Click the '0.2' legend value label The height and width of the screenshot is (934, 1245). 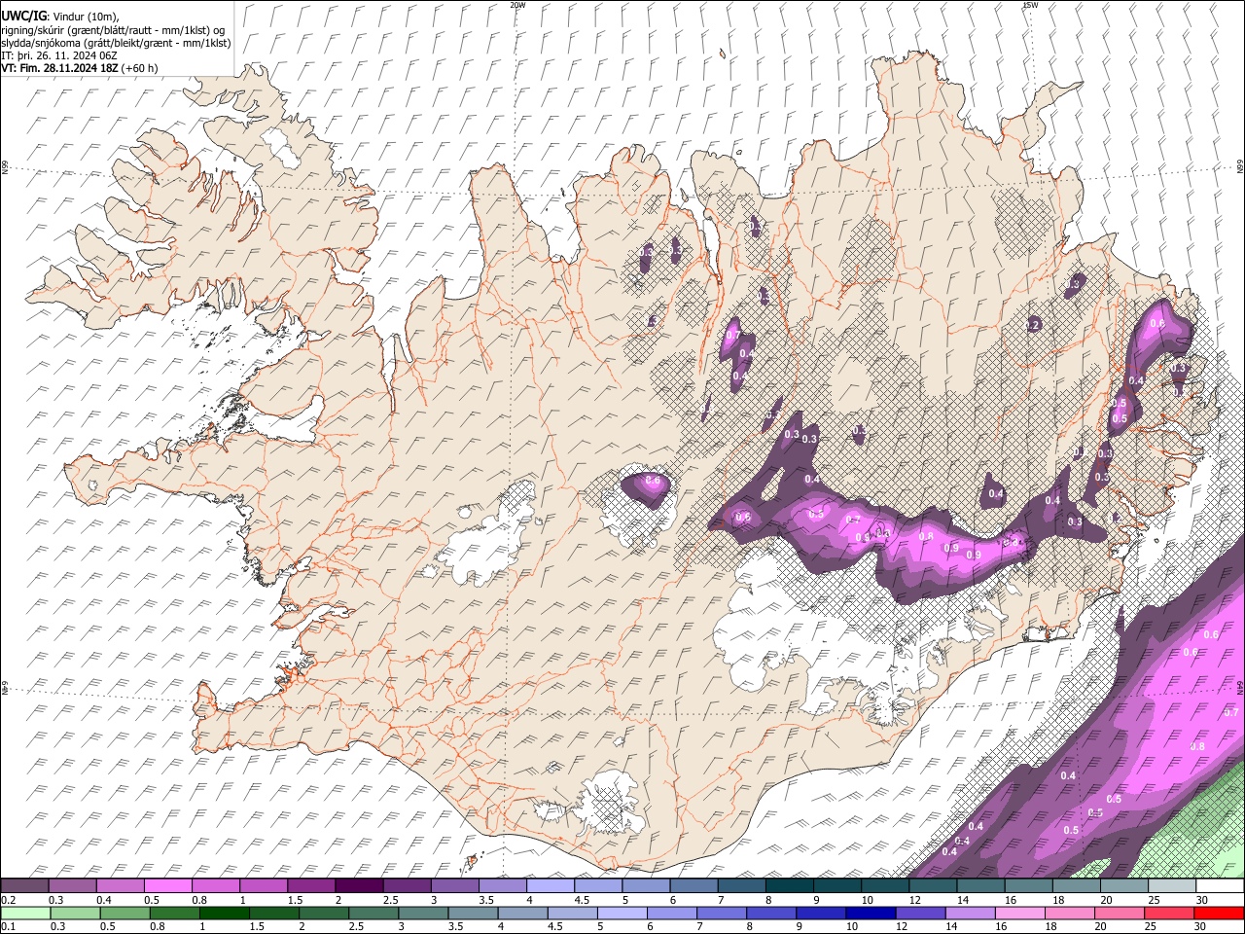[9, 899]
